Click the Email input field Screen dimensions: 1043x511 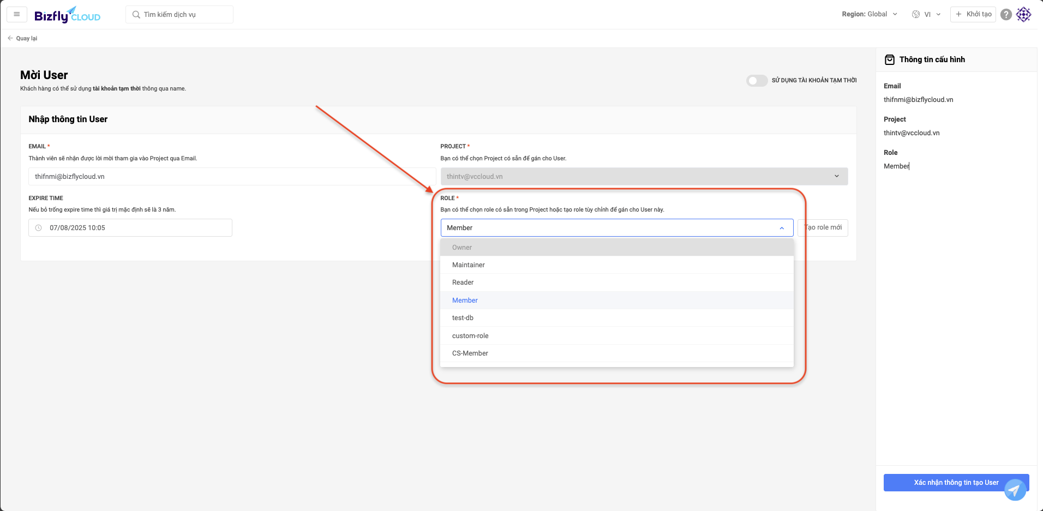pos(232,177)
